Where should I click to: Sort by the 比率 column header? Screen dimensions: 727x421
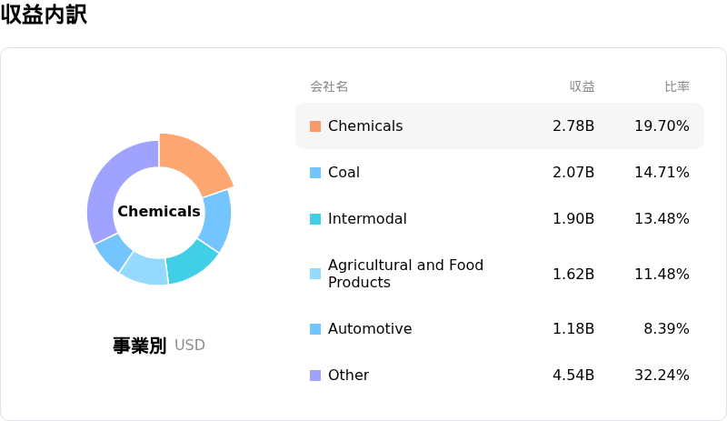click(x=677, y=86)
